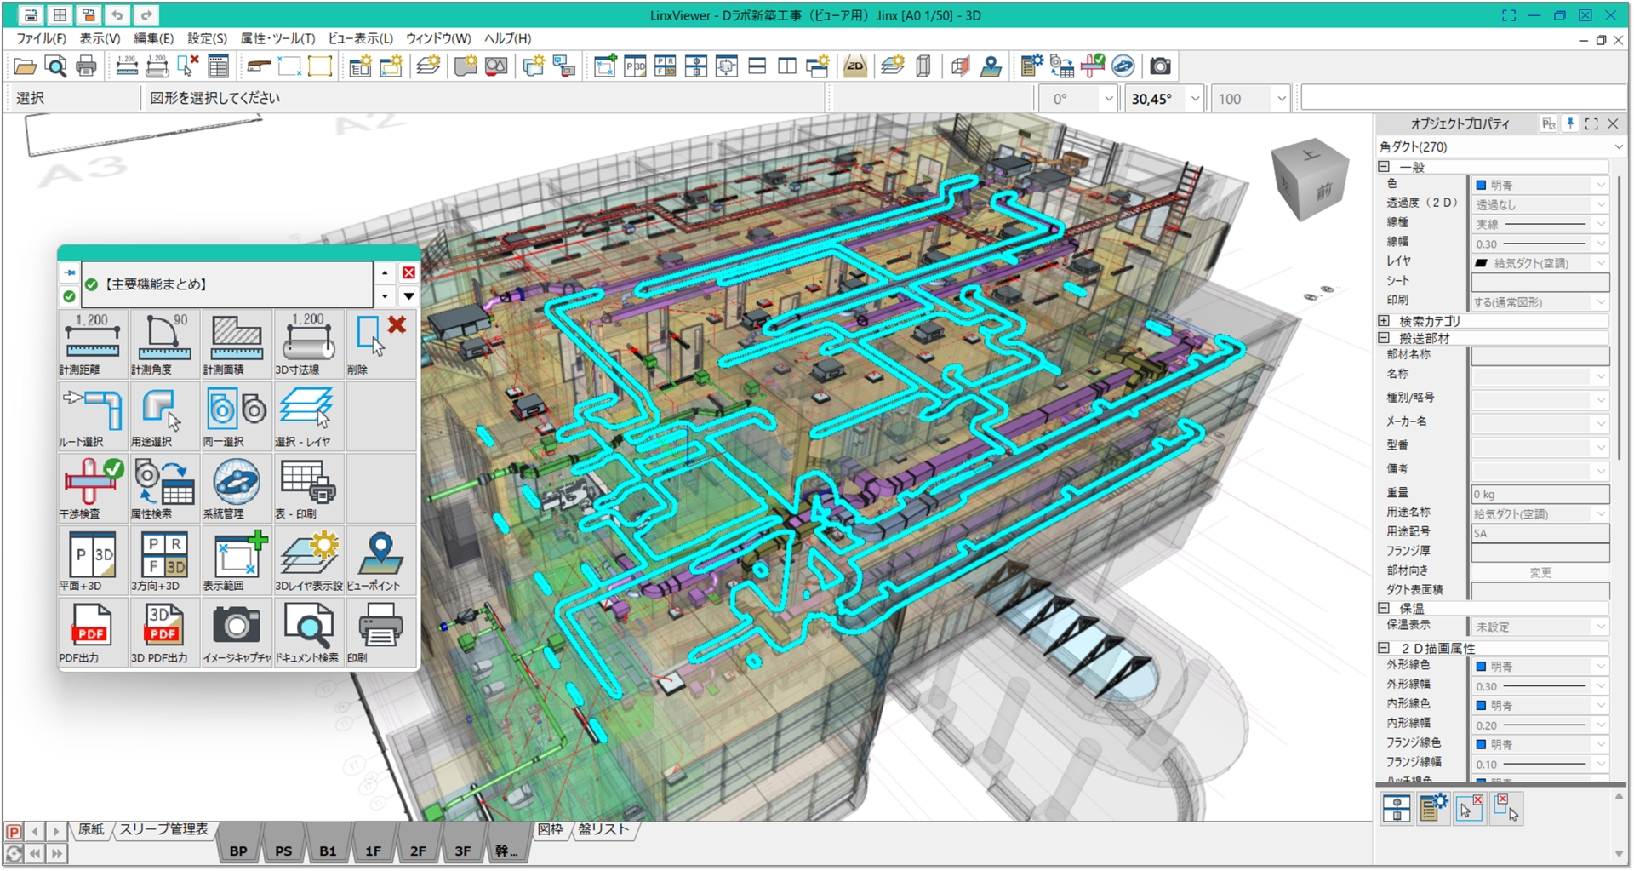Click the 2D view toolbar button
Viewport: 1634px width, 871px height.
point(854,66)
